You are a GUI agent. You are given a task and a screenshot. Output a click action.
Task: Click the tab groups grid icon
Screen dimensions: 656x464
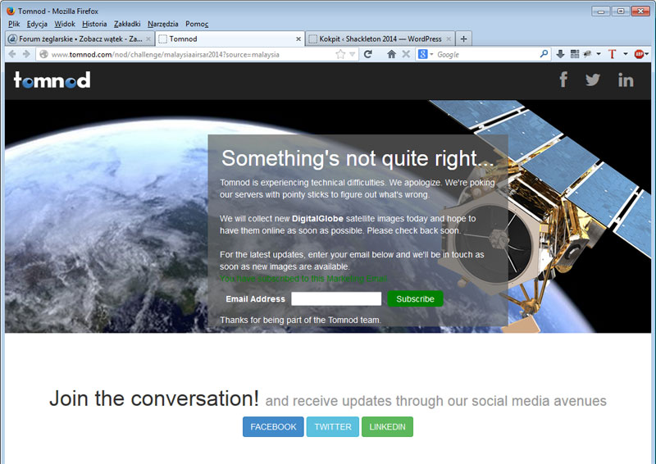pyautogui.click(x=575, y=53)
